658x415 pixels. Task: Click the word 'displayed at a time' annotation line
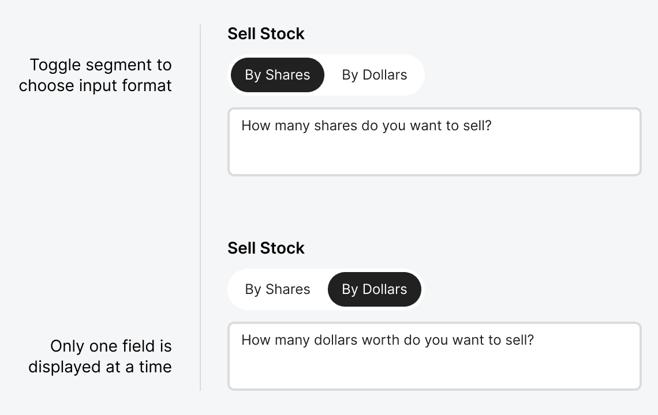[x=100, y=367]
